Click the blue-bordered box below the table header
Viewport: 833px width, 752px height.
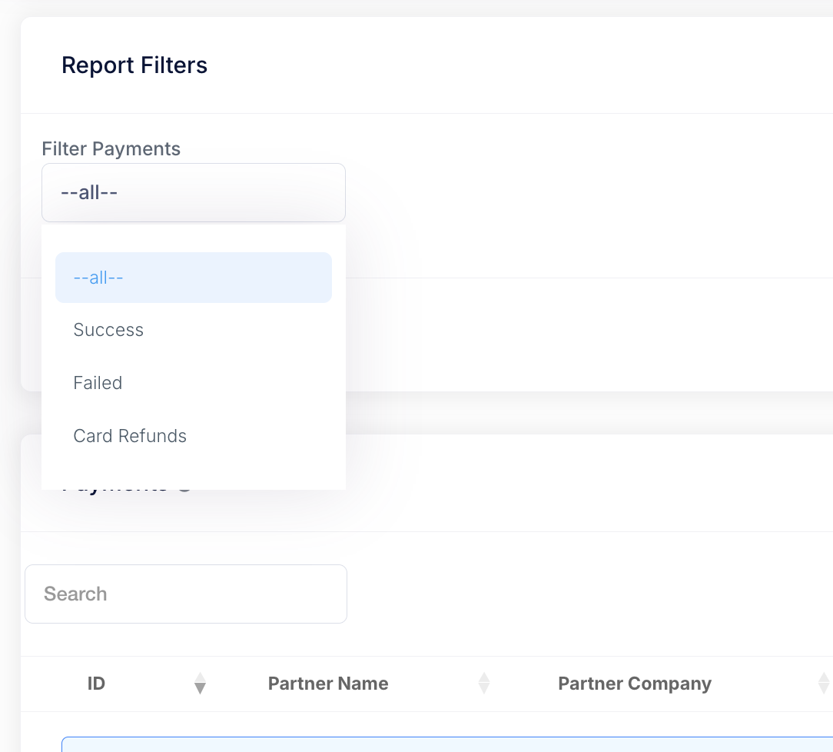pyautogui.click(x=446, y=744)
